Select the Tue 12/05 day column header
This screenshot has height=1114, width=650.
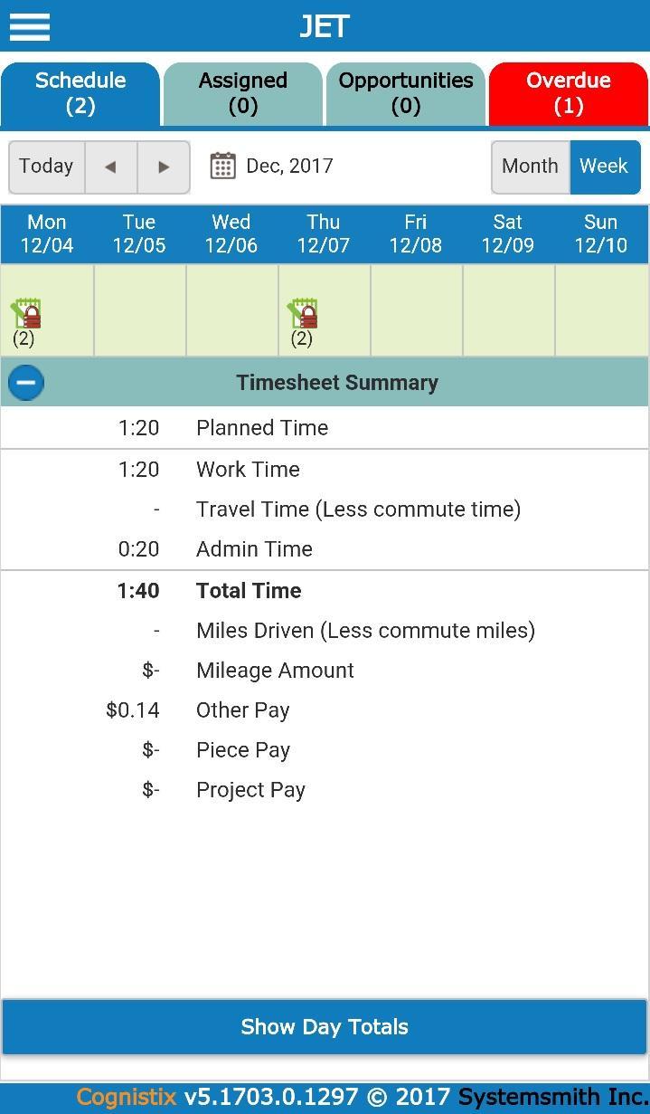pos(139,233)
